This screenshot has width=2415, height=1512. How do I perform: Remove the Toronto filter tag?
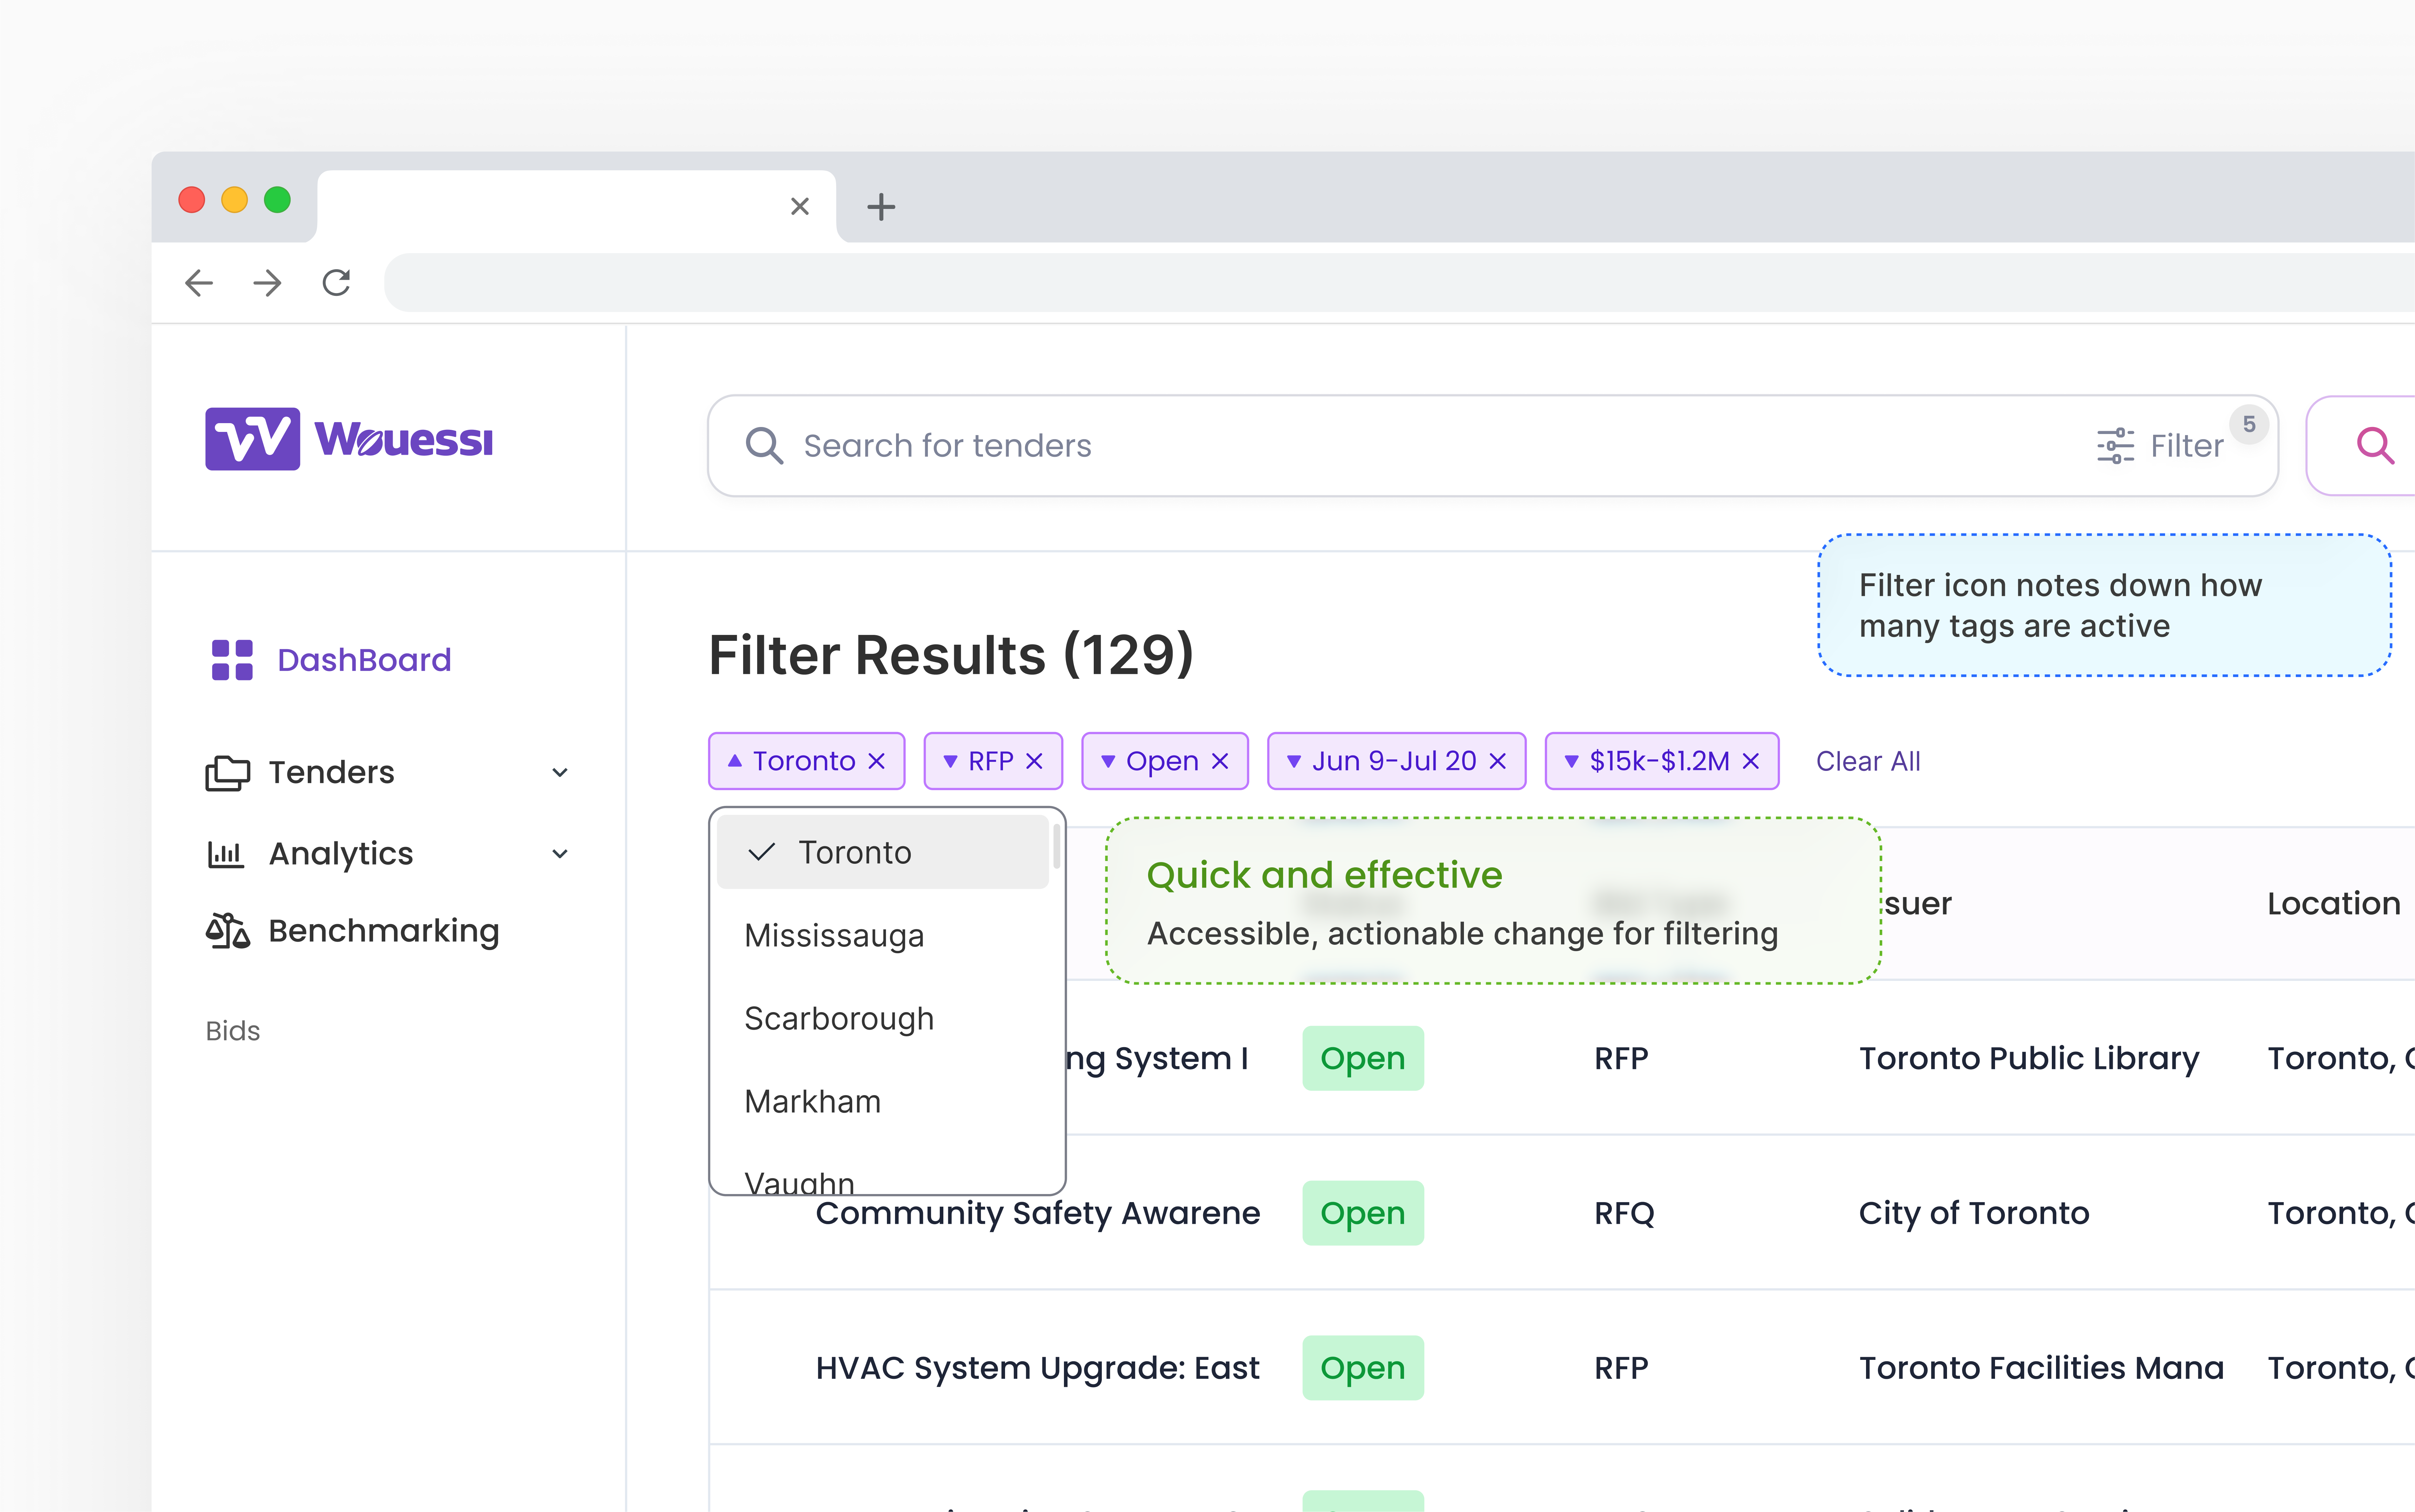(877, 761)
